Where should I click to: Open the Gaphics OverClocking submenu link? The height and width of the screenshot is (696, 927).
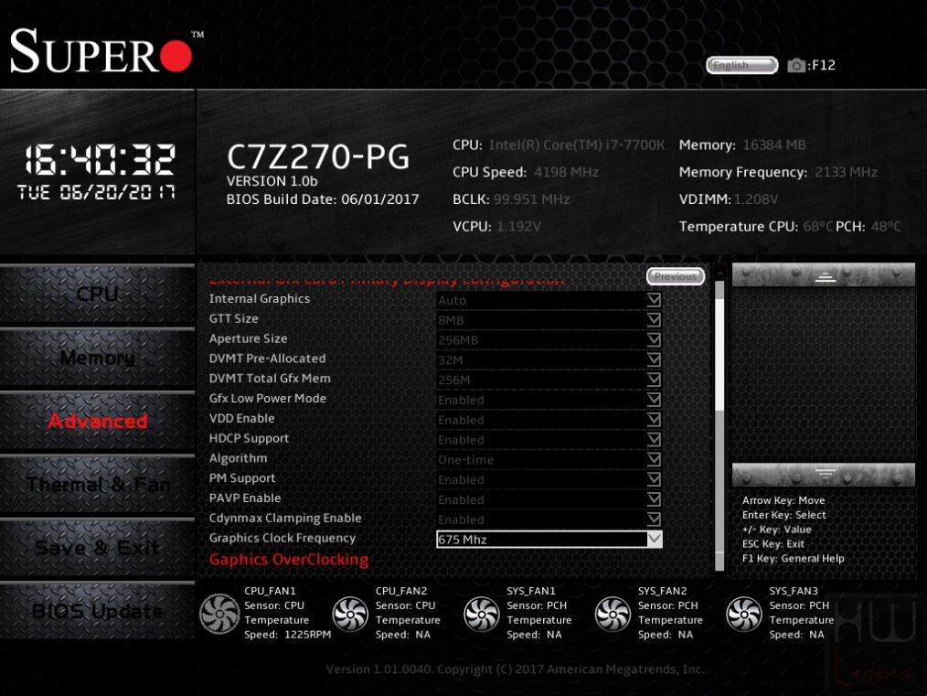pyautogui.click(x=289, y=560)
